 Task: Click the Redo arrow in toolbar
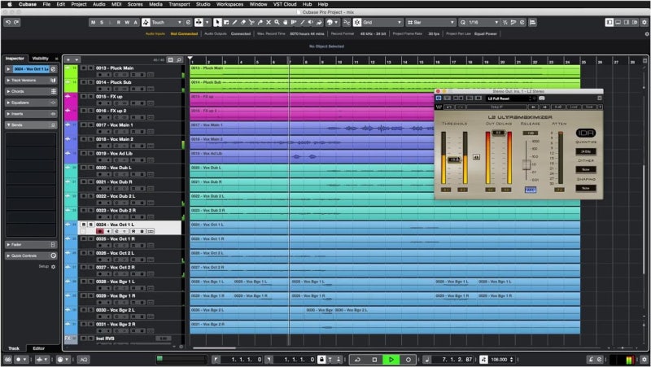pos(16,23)
